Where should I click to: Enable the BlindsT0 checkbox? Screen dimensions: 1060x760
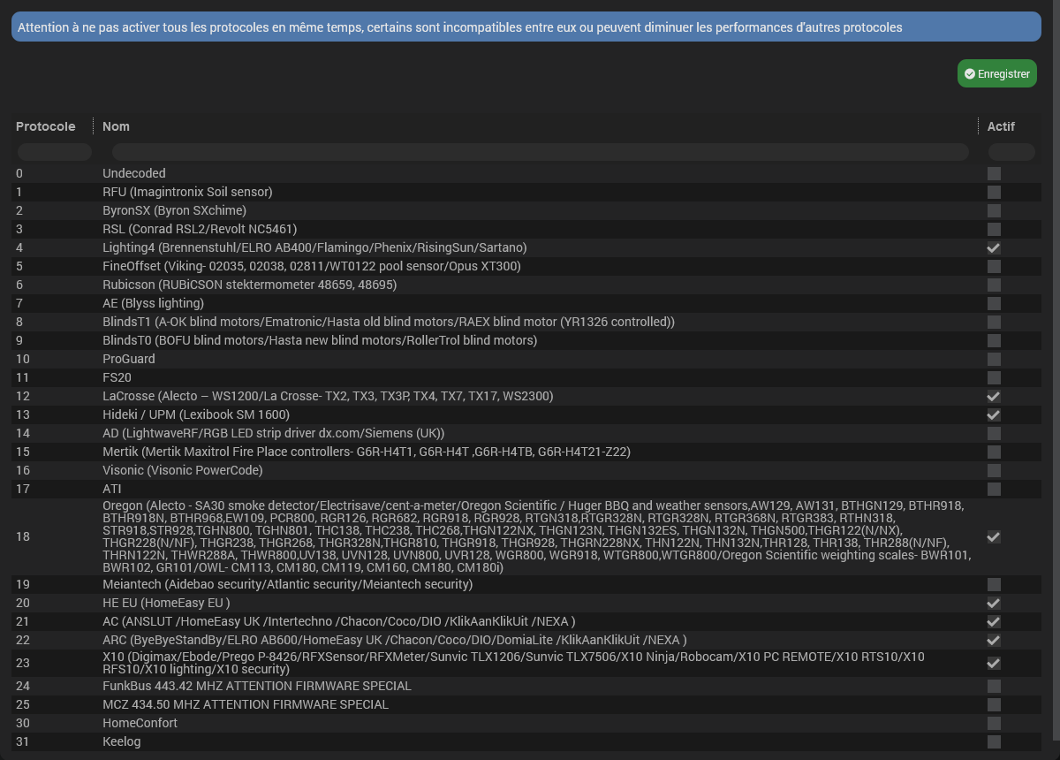(995, 341)
